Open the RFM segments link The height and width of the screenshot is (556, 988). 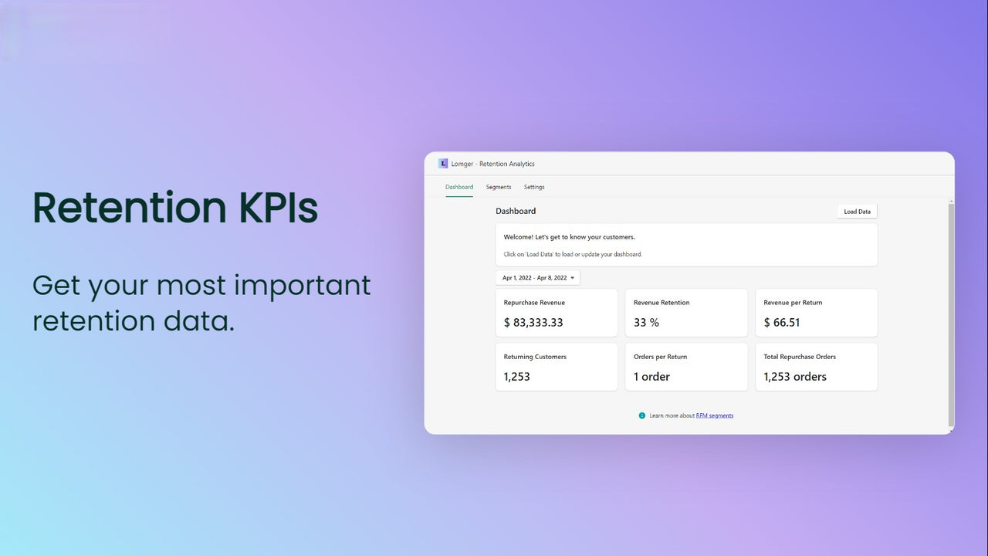tap(714, 415)
